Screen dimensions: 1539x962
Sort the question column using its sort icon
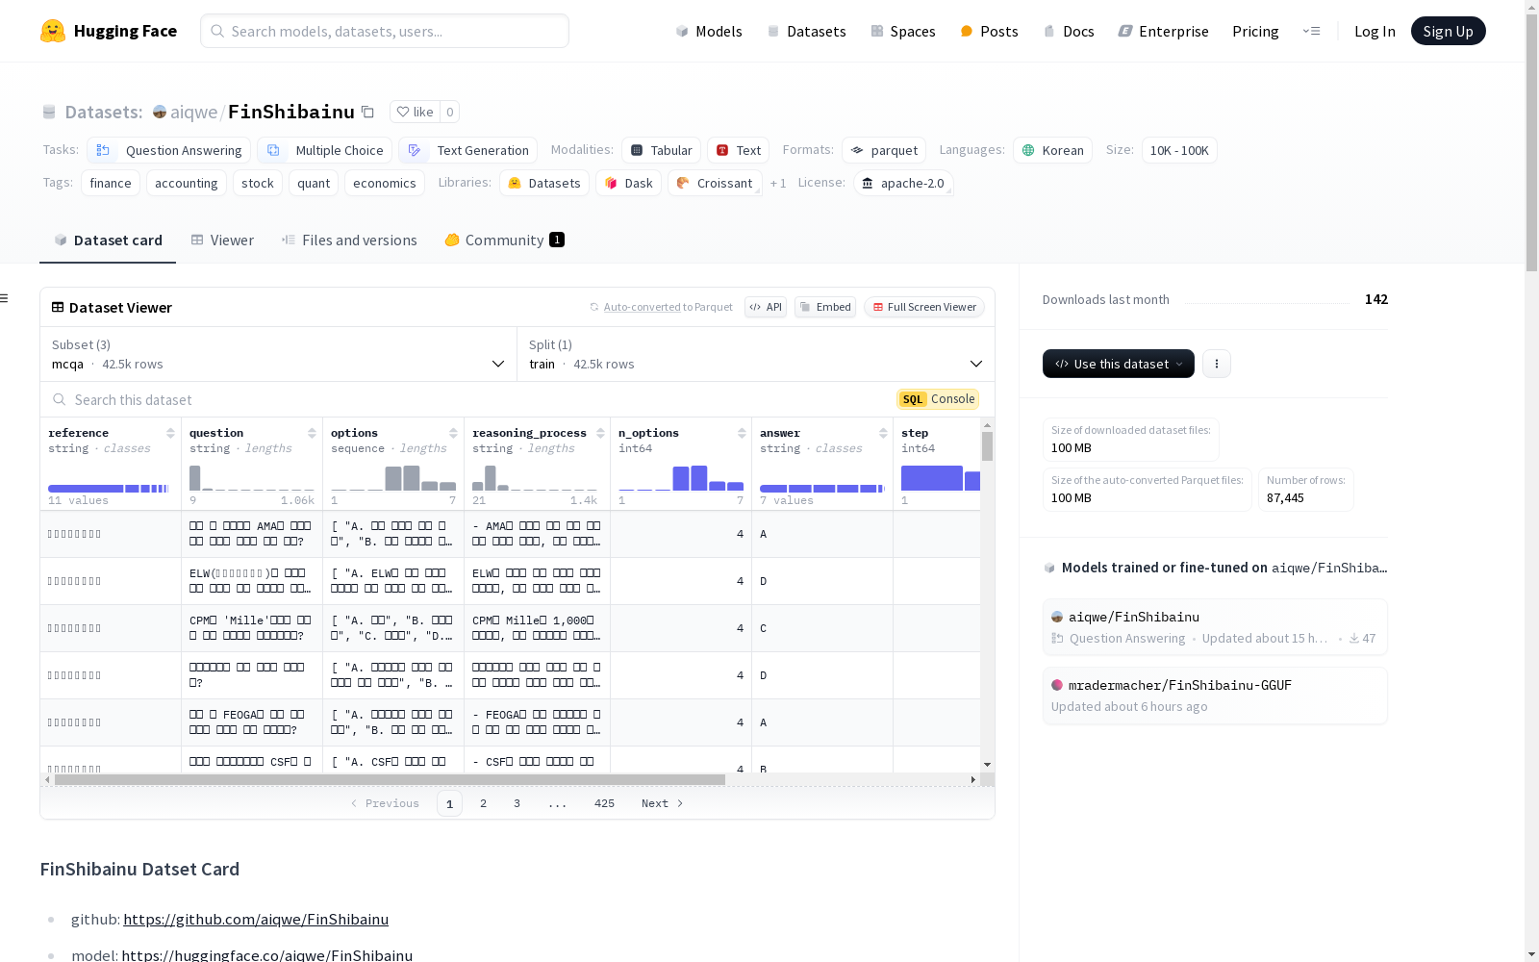[312, 433]
